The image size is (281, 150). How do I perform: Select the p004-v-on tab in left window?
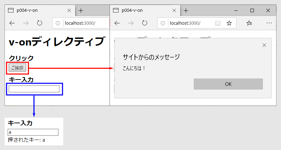click(40, 10)
